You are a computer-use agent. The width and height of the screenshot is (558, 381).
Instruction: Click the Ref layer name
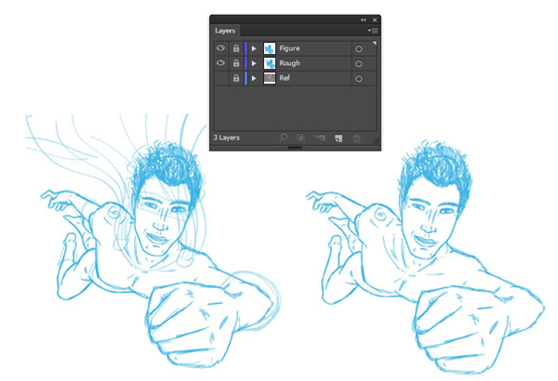tap(285, 78)
